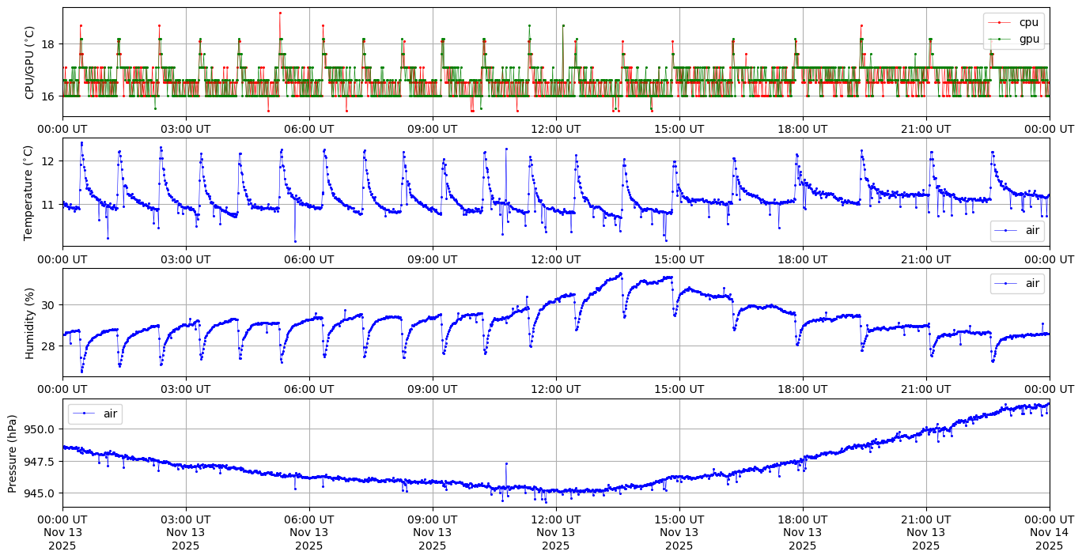Click the 18:00 UT tick below the Humidity chart
Image resolution: width=1082 pixels, height=559 pixels.
coord(802,390)
